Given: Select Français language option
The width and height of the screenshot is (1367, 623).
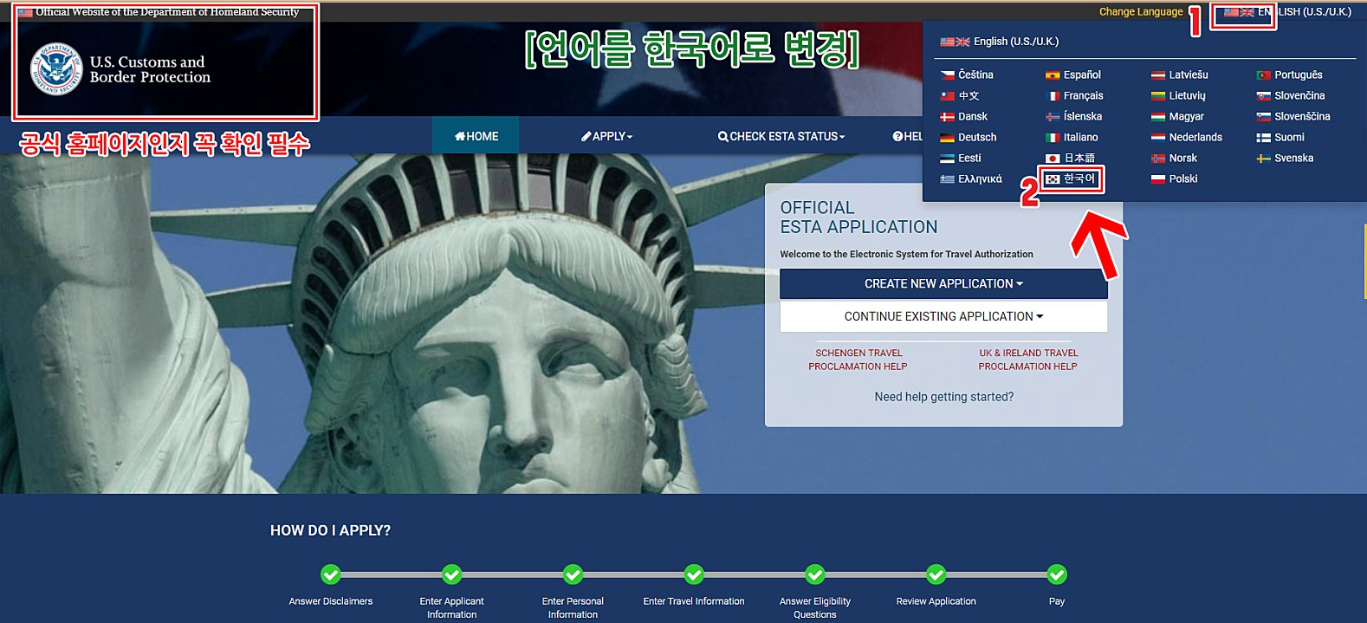Looking at the screenshot, I should (x=1074, y=95).
